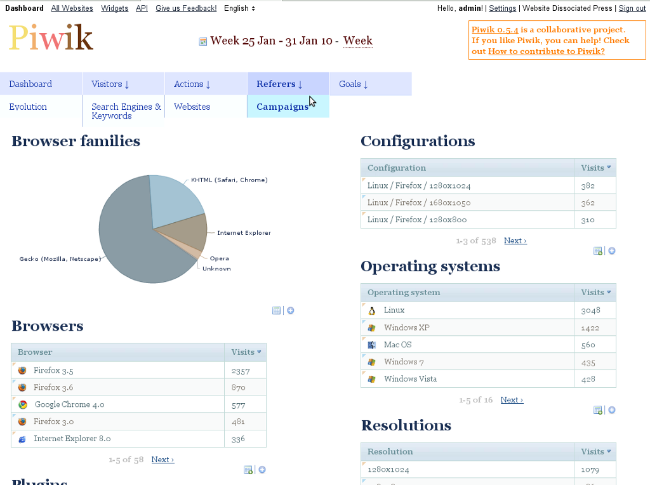
Task: Click the Piwik logo
Action: tap(51, 37)
